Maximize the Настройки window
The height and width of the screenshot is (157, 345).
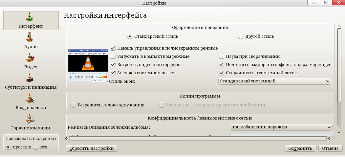326,2
